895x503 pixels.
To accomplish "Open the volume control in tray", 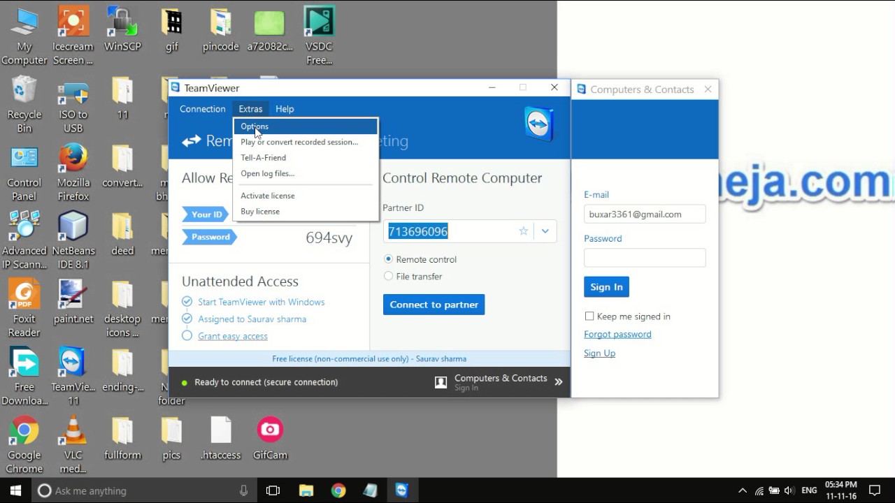I will [789, 490].
